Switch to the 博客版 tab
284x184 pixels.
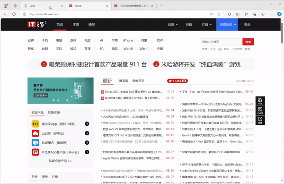click(124, 81)
